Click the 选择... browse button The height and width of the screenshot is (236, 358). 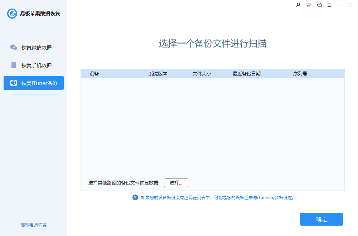tap(176, 182)
